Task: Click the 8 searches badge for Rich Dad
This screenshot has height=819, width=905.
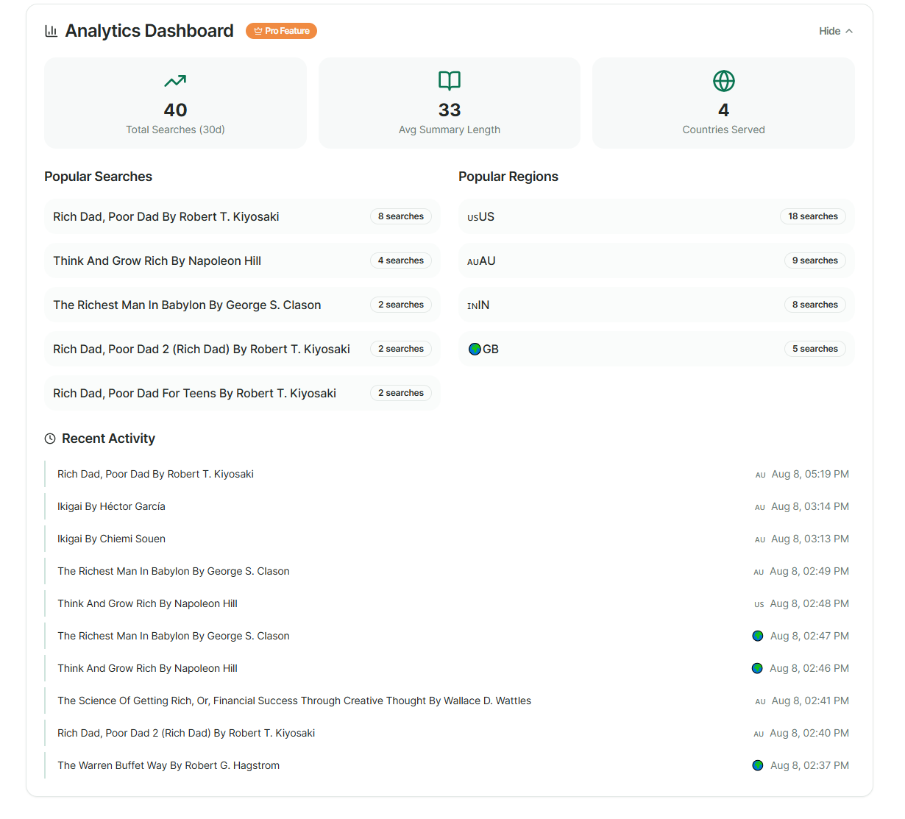Action: coord(400,216)
